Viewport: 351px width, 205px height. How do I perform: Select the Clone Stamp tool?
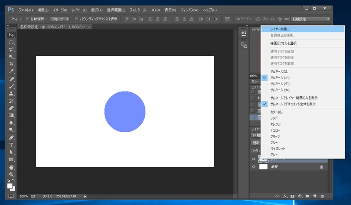(11, 94)
